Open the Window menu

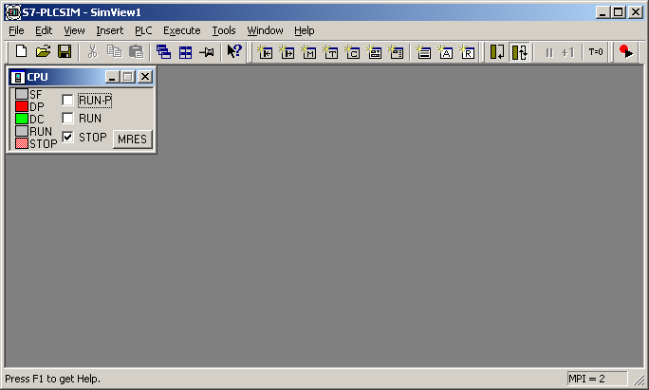click(265, 30)
